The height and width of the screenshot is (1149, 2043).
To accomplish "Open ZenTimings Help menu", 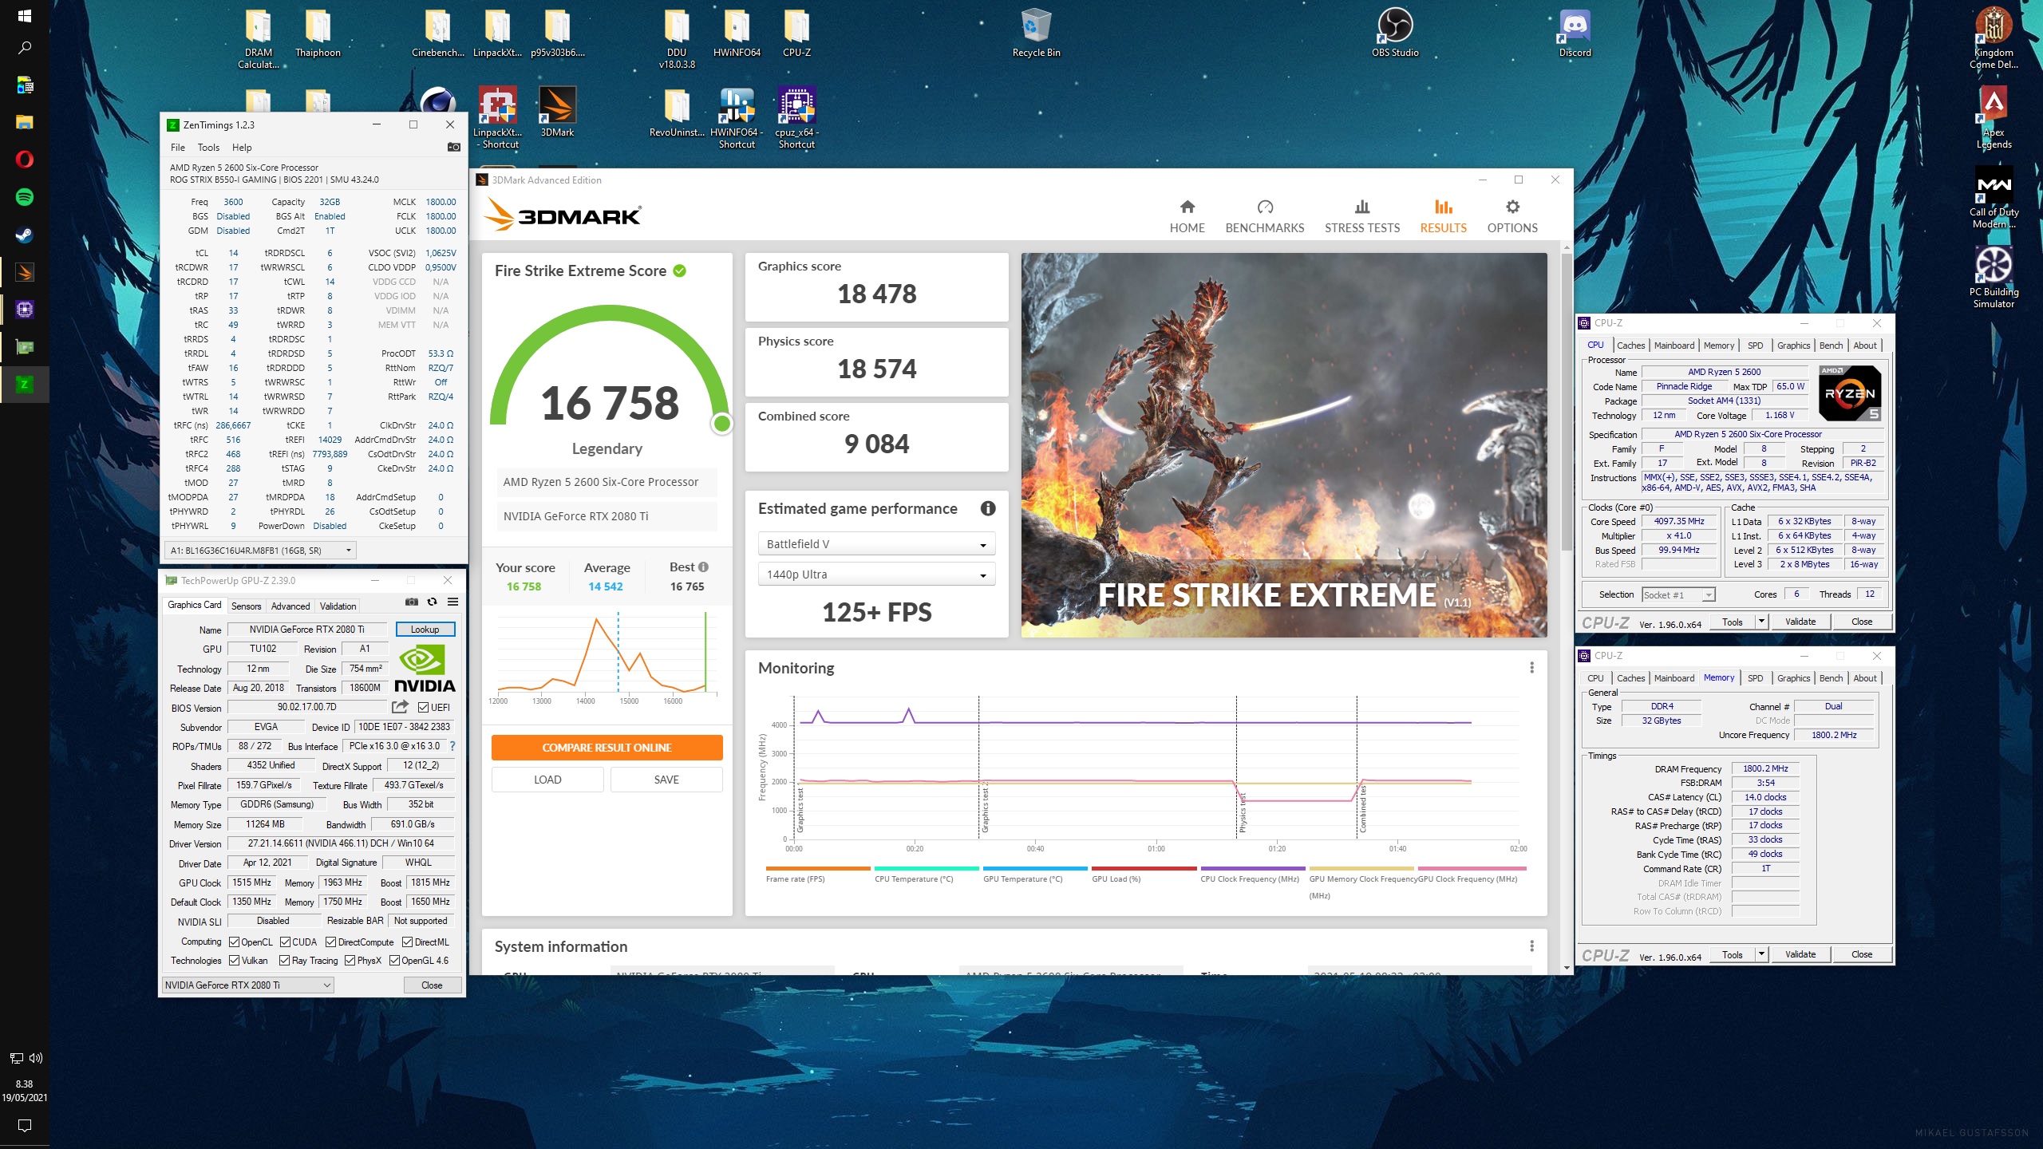I will tap(242, 147).
